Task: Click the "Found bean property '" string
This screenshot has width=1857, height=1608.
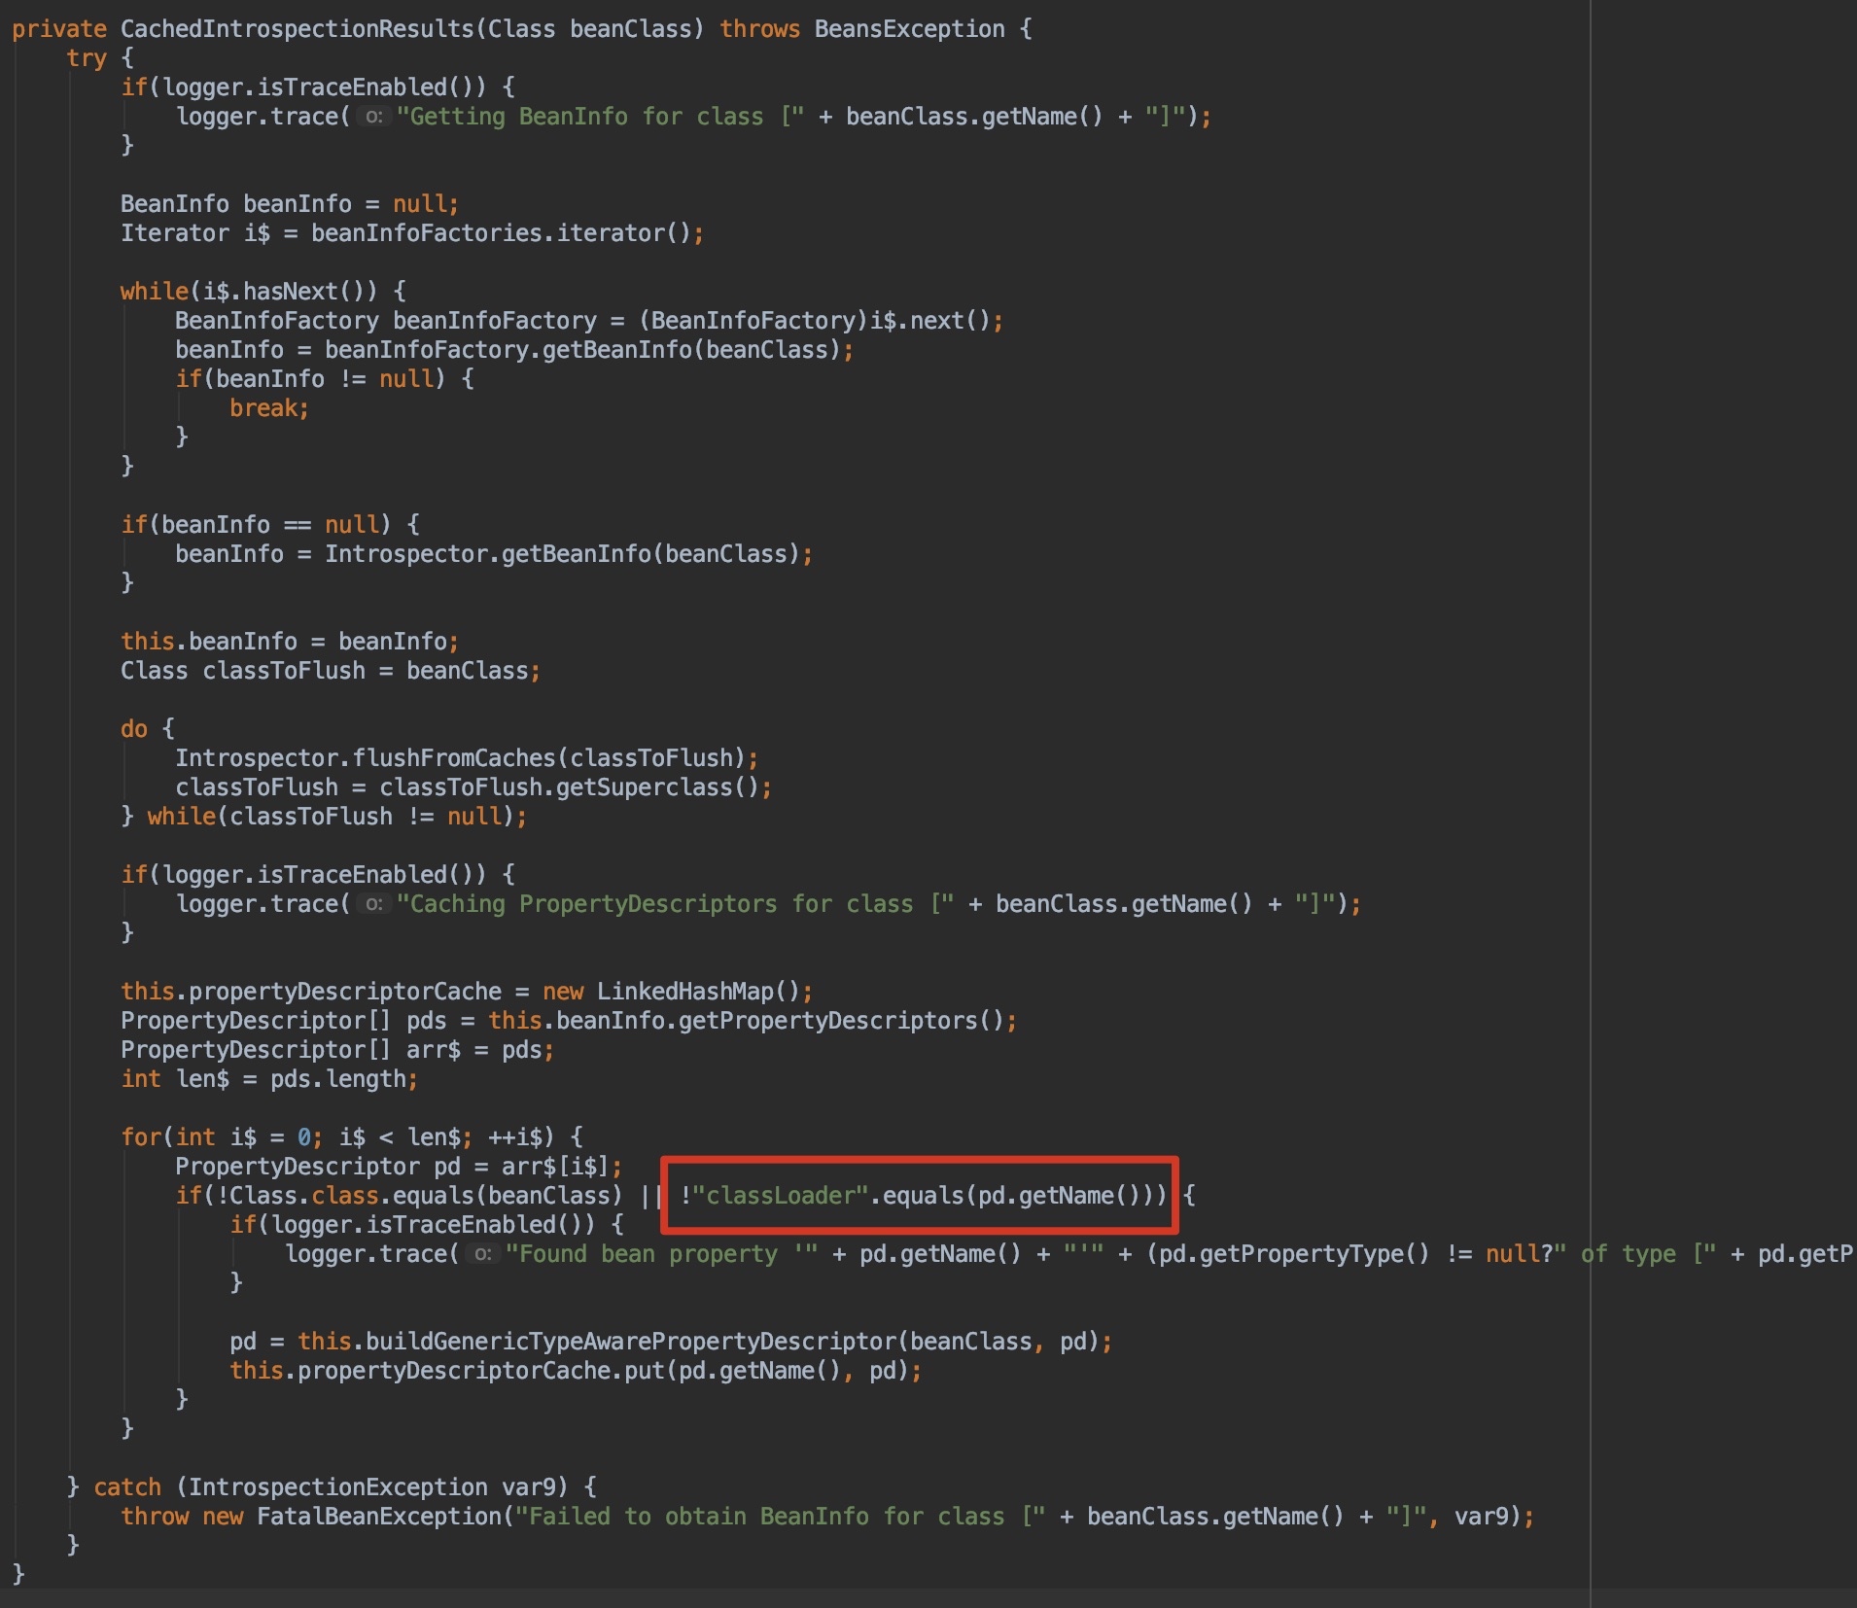Action: (661, 1254)
